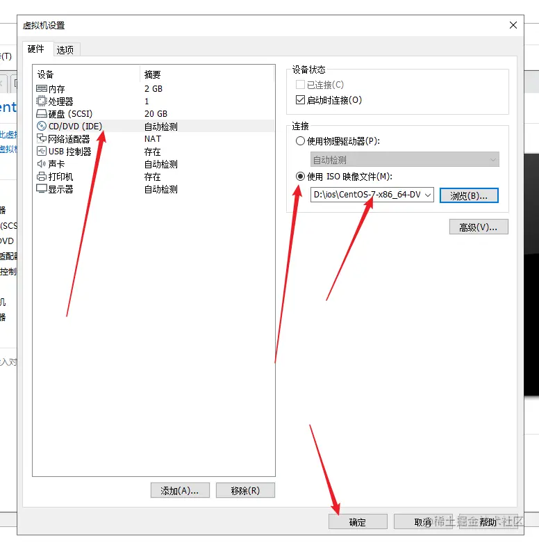Select the printer (打印机) icon
The image size is (539, 543).
click(x=42, y=177)
